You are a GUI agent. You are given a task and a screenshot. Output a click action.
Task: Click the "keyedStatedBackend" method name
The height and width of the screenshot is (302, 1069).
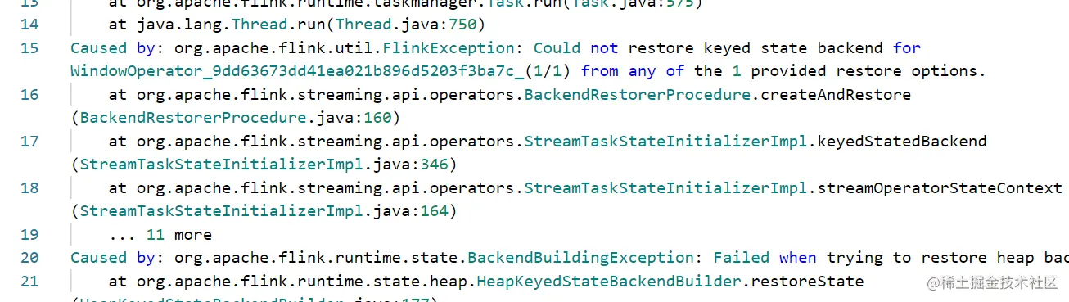pyautogui.click(x=902, y=142)
